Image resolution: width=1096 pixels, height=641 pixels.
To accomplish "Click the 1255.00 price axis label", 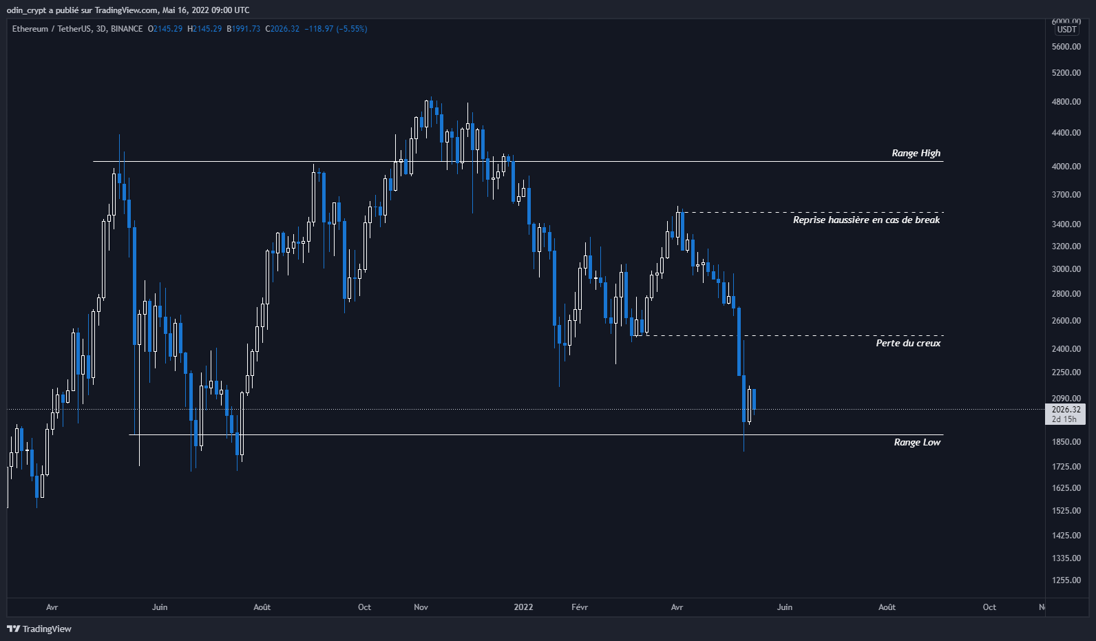I will (x=1066, y=580).
